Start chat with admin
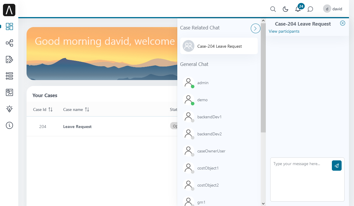Image resolution: width=354 pixels, height=206 pixels. click(219, 83)
